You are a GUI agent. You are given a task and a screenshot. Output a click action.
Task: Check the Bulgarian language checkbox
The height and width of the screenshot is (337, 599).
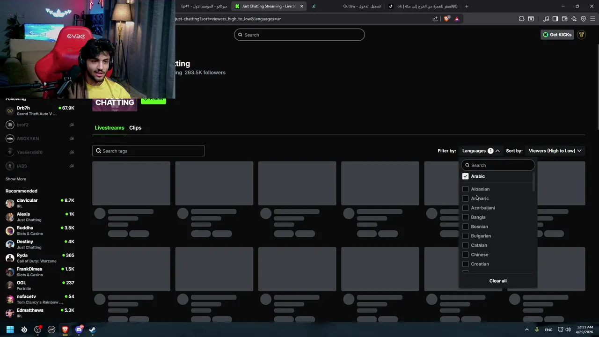coord(465,236)
